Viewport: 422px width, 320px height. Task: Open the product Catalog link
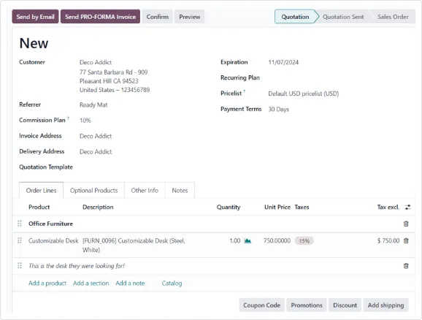click(172, 283)
